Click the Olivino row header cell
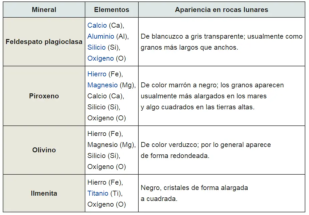The height and width of the screenshot is (215, 309). [44, 150]
